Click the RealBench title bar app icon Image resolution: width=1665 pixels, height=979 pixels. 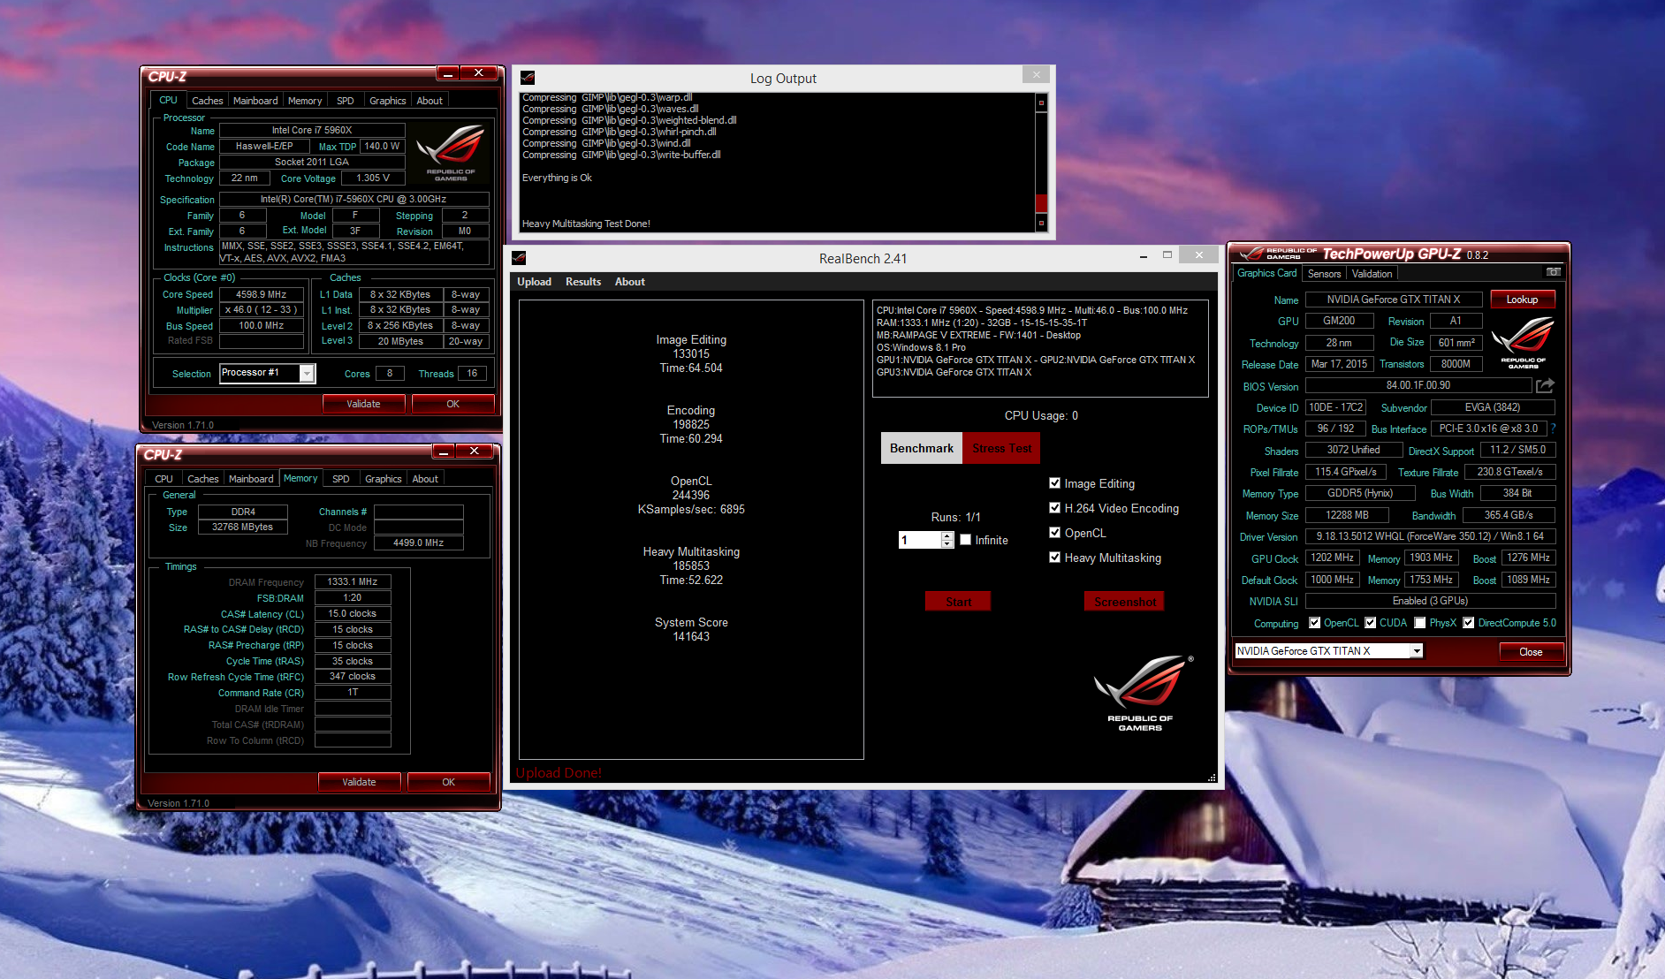(x=519, y=258)
